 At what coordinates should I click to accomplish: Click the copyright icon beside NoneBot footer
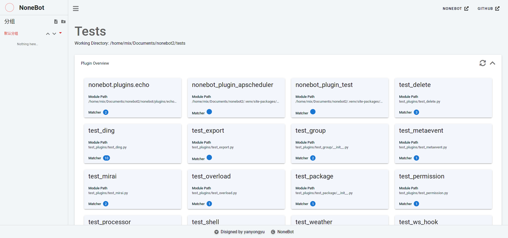click(x=273, y=232)
